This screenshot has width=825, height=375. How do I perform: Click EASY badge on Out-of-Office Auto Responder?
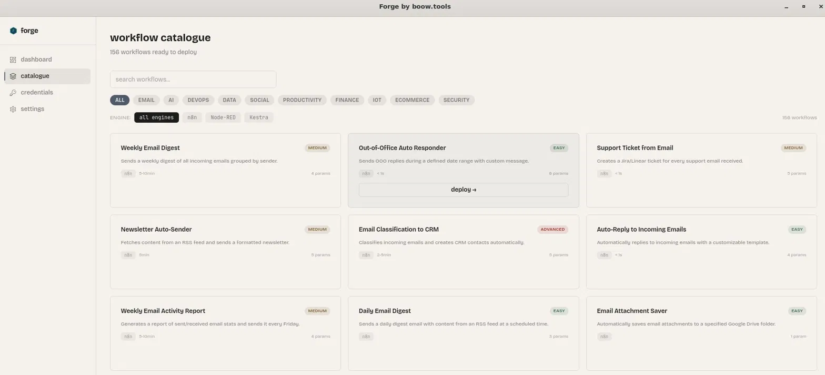(559, 148)
